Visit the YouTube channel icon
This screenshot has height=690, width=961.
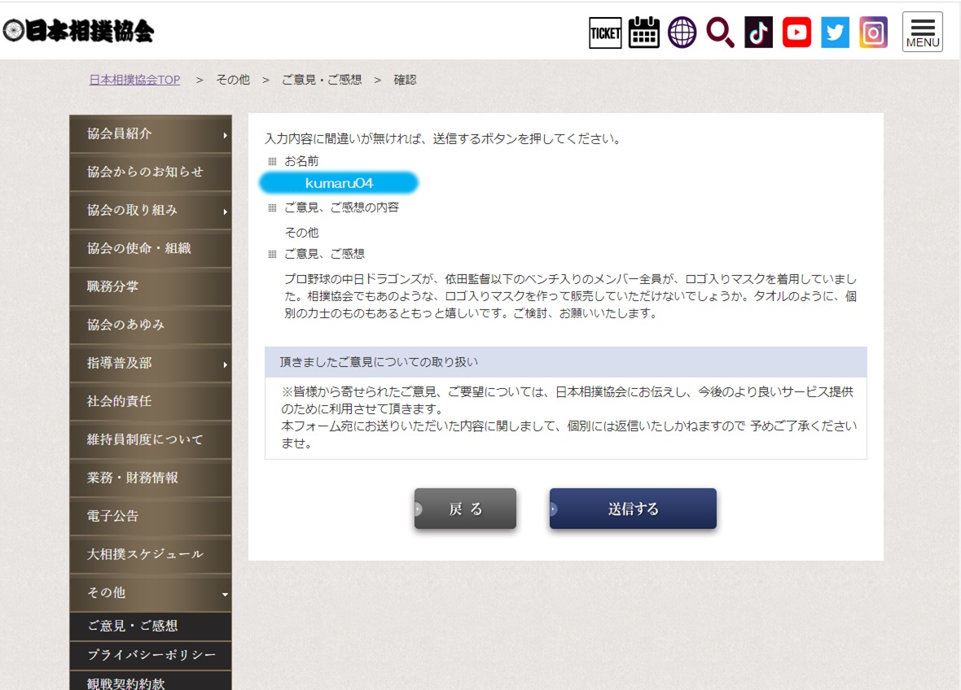[x=796, y=33]
